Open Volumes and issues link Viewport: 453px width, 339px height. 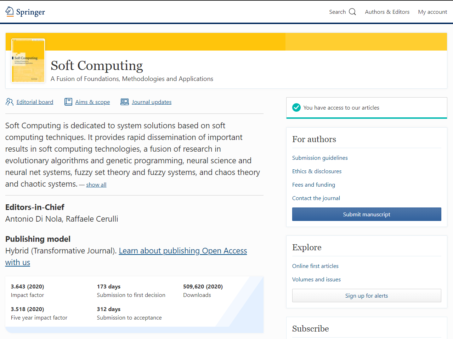coord(316,280)
